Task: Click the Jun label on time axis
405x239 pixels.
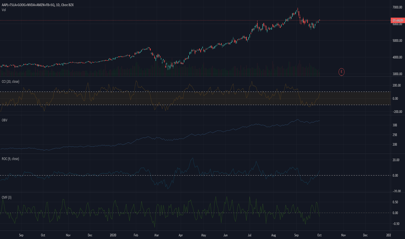Action: click(x=226, y=235)
